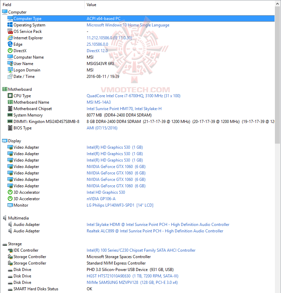Image resolution: width=281 pixels, height=293 pixels.
Task: Click the value MSIGS43VR 6RE
Action: point(101,64)
